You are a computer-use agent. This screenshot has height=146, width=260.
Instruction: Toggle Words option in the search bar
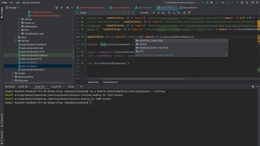coord(128,13)
